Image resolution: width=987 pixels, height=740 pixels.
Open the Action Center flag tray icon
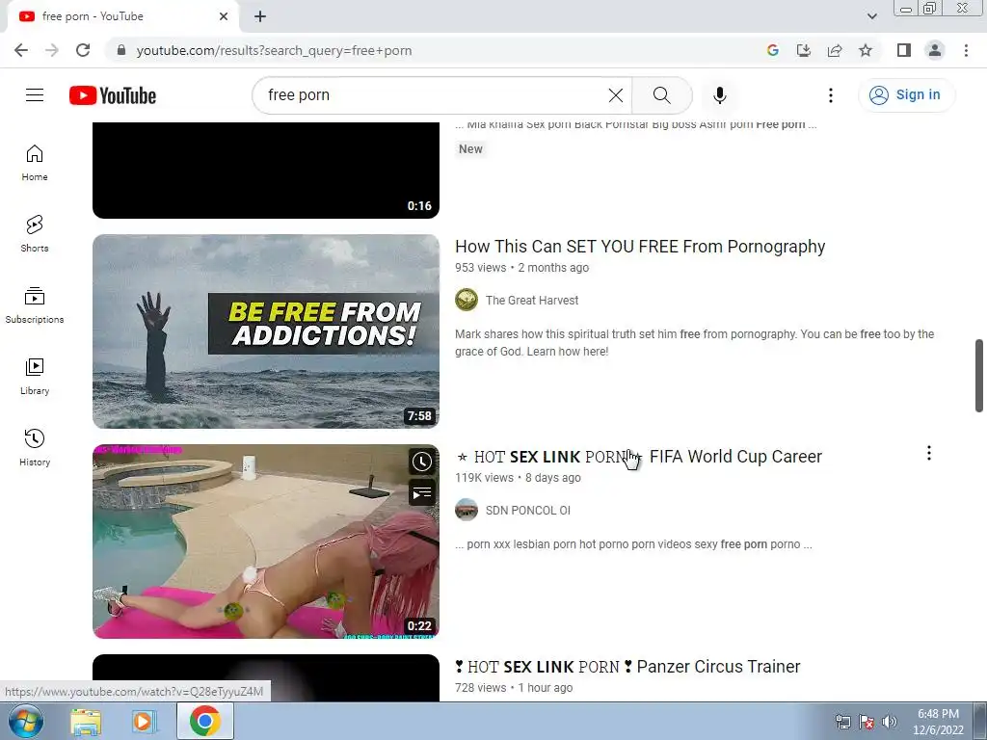tap(867, 722)
